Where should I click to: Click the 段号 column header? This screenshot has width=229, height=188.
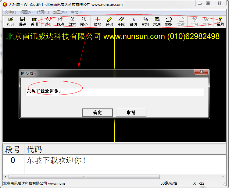[13, 150]
